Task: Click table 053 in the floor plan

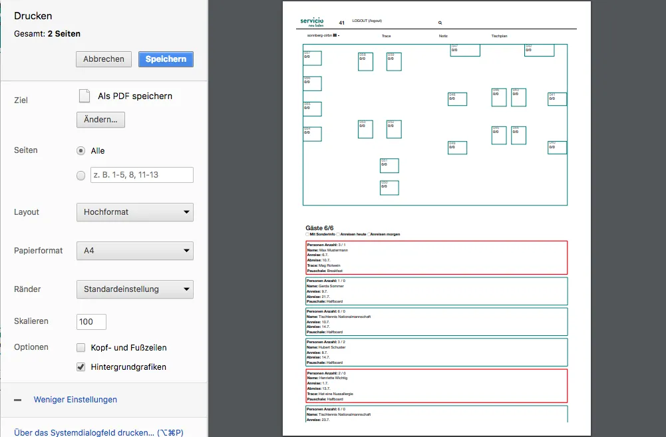Action: click(x=365, y=129)
